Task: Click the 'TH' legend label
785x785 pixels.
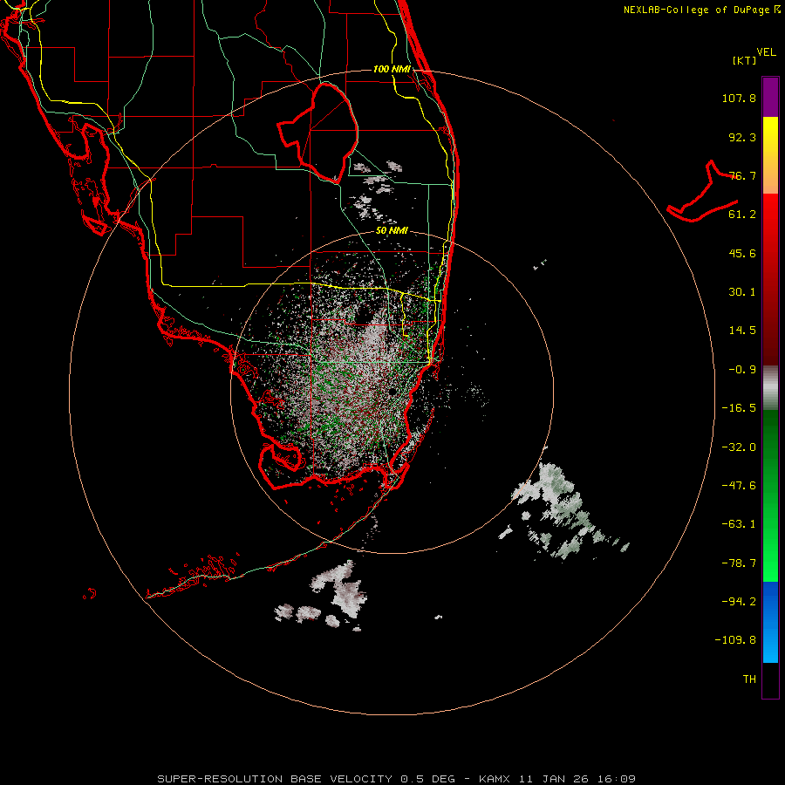Action: [749, 679]
